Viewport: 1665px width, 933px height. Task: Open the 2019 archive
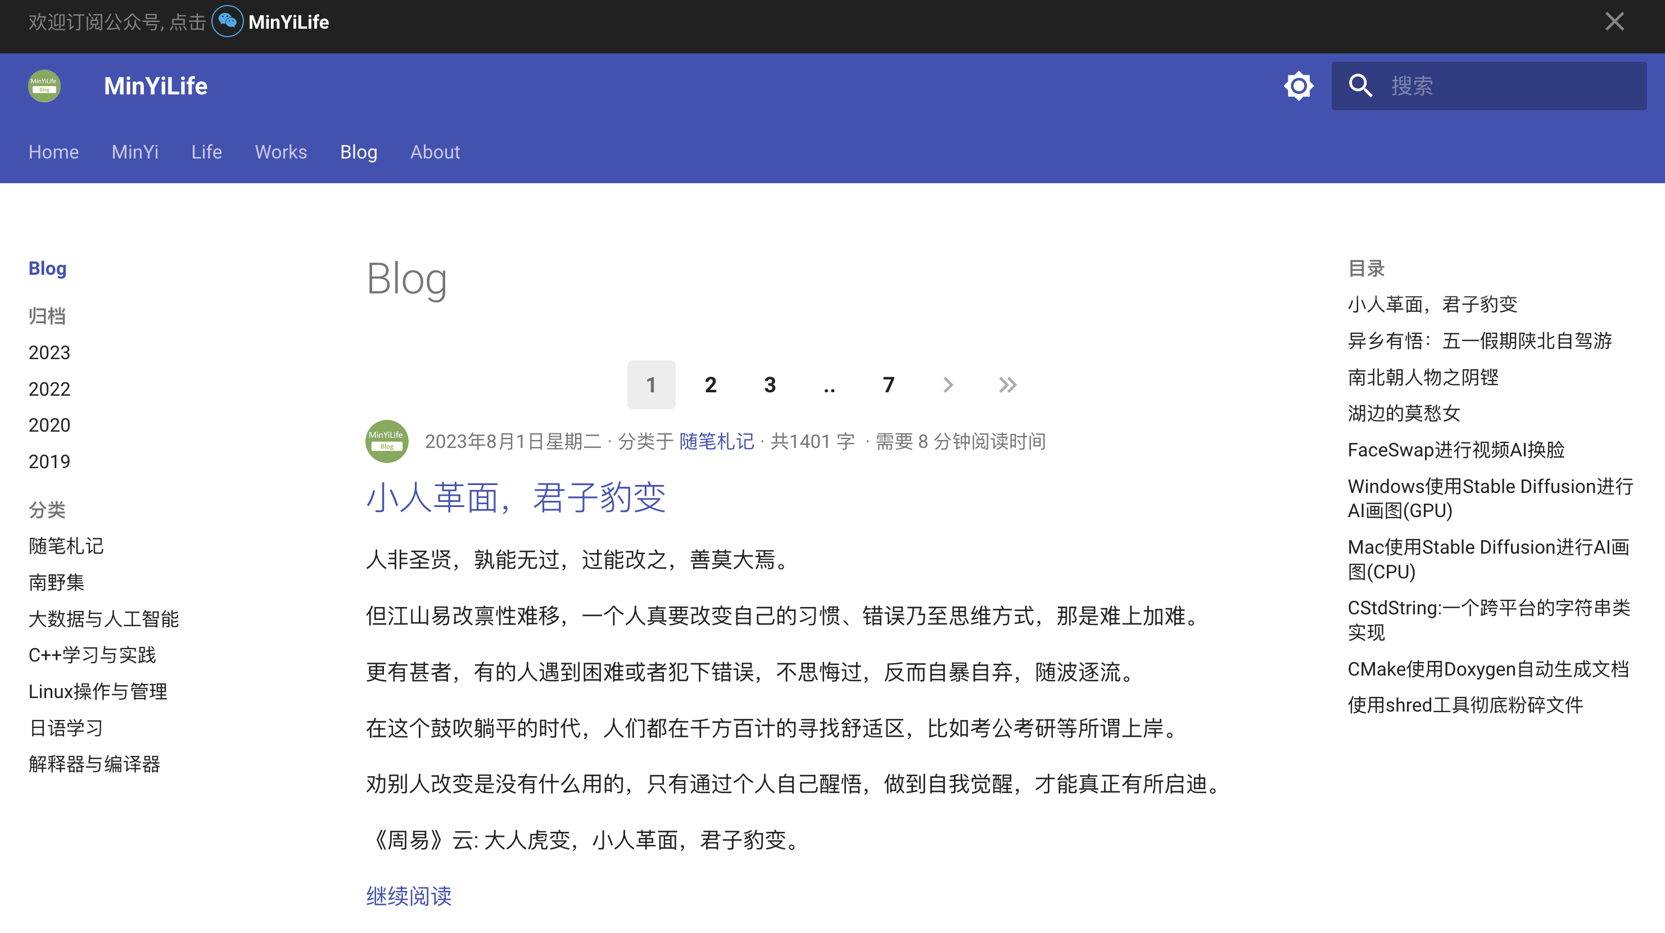coord(49,461)
